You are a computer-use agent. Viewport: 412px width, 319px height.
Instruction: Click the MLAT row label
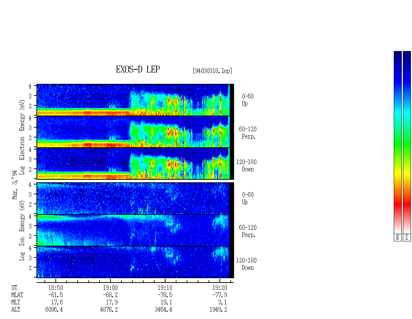tap(18, 295)
